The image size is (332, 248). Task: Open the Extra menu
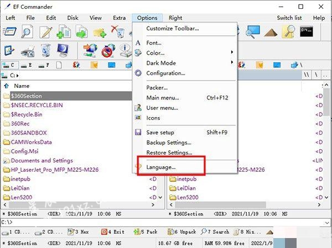pyautogui.click(x=119, y=18)
